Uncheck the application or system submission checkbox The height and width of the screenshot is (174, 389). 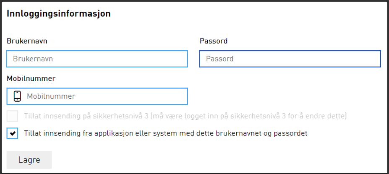point(13,134)
